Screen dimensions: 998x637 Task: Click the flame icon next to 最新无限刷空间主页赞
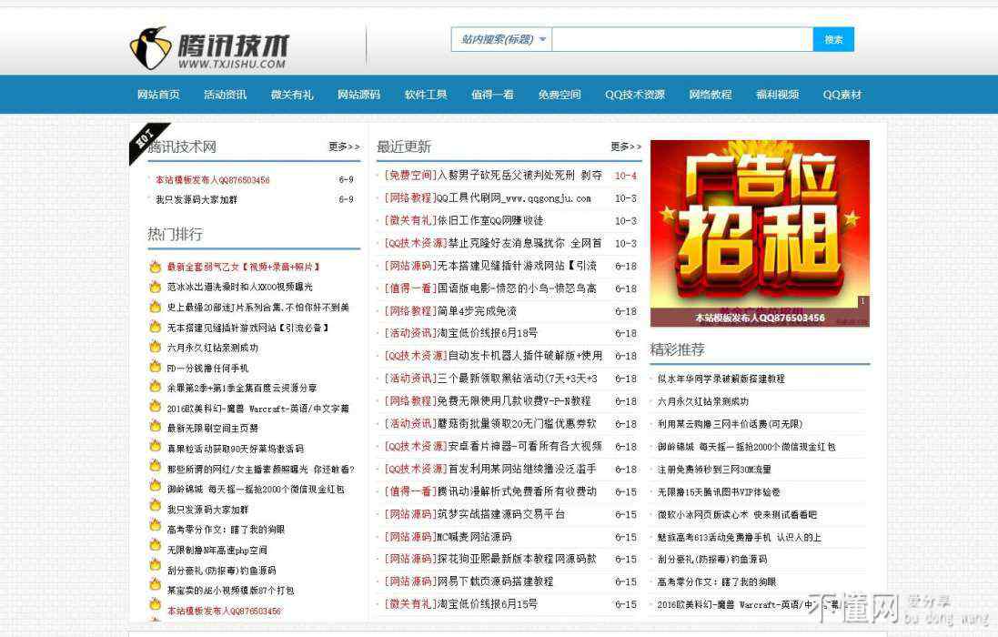pyautogui.click(x=156, y=427)
